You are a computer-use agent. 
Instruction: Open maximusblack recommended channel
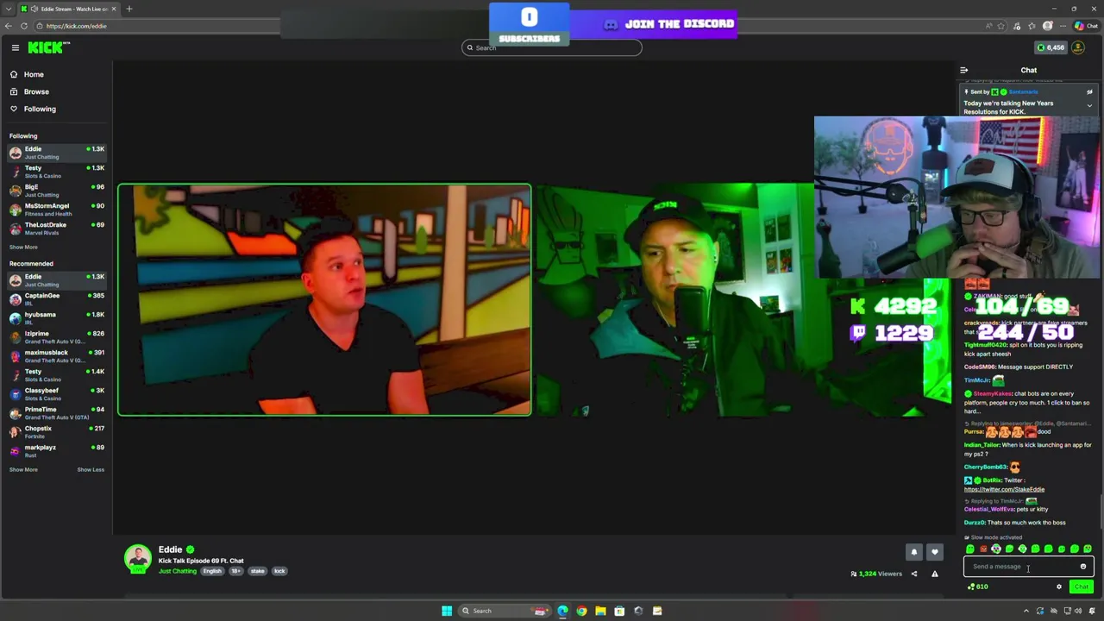point(56,356)
